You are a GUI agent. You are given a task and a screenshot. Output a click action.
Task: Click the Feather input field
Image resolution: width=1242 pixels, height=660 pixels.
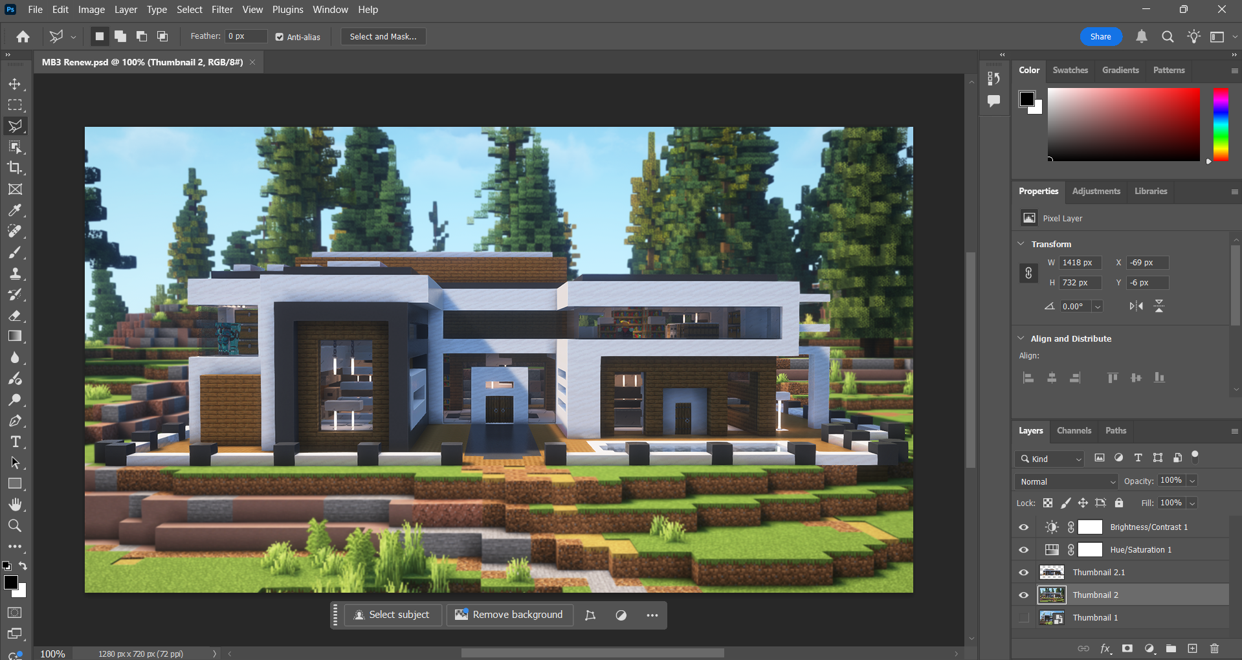246,36
